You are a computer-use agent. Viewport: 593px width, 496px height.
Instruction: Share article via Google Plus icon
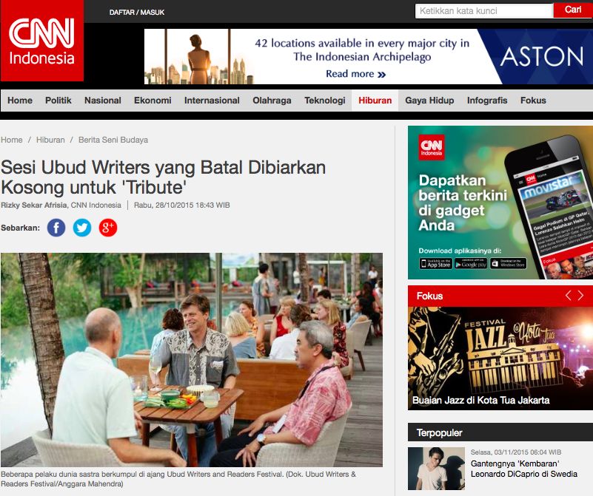pos(108,228)
